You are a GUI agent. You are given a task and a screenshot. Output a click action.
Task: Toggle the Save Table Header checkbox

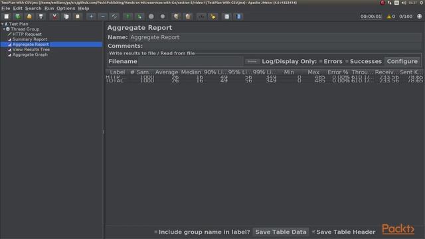pyautogui.click(x=313, y=232)
